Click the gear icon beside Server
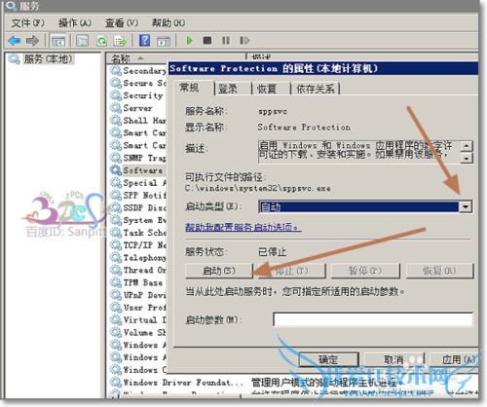Viewport: 487px width, 407px height. (116, 108)
